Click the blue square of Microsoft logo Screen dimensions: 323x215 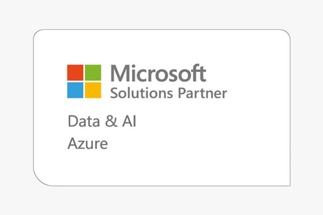point(75,90)
